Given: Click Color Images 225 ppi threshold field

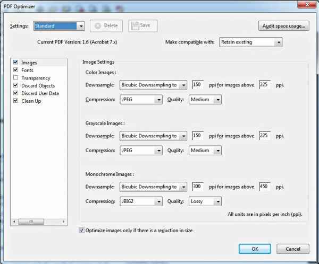Looking at the screenshot, I should click(x=264, y=85).
